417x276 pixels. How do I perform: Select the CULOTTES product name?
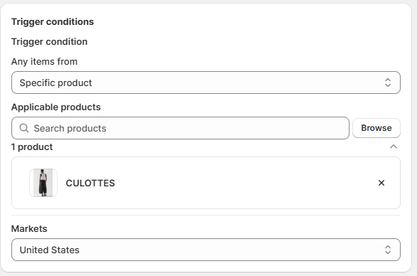tap(90, 183)
